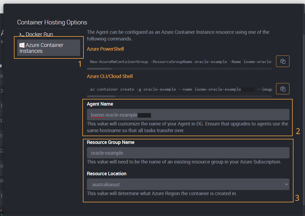This screenshot has width=305, height=216.
Task: Click the Resource Group Name label
Action: (x=111, y=142)
